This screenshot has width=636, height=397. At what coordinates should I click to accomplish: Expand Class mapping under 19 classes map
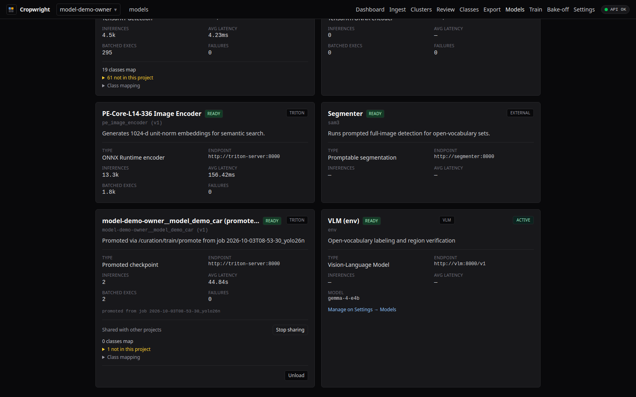click(x=121, y=86)
